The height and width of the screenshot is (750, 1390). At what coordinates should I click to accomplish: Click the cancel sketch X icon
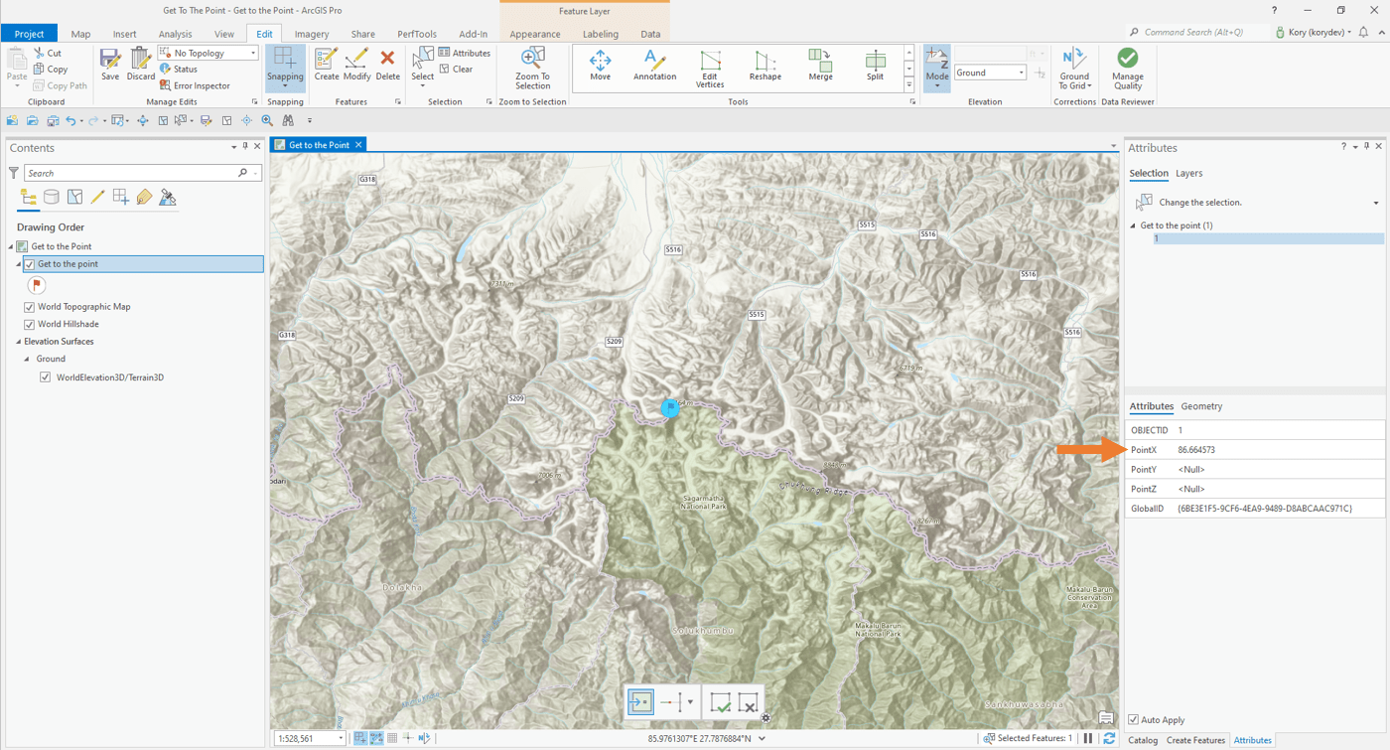[x=749, y=702]
